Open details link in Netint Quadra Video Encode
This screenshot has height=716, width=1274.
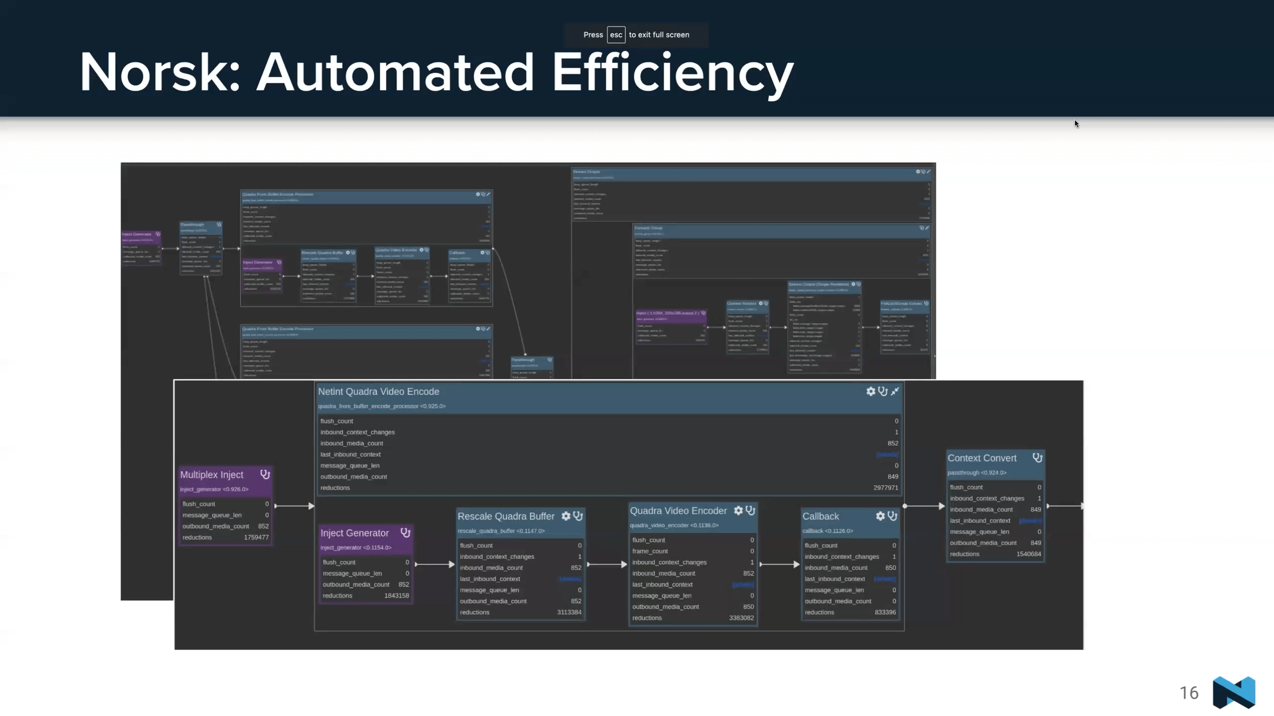click(x=887, y=454)
